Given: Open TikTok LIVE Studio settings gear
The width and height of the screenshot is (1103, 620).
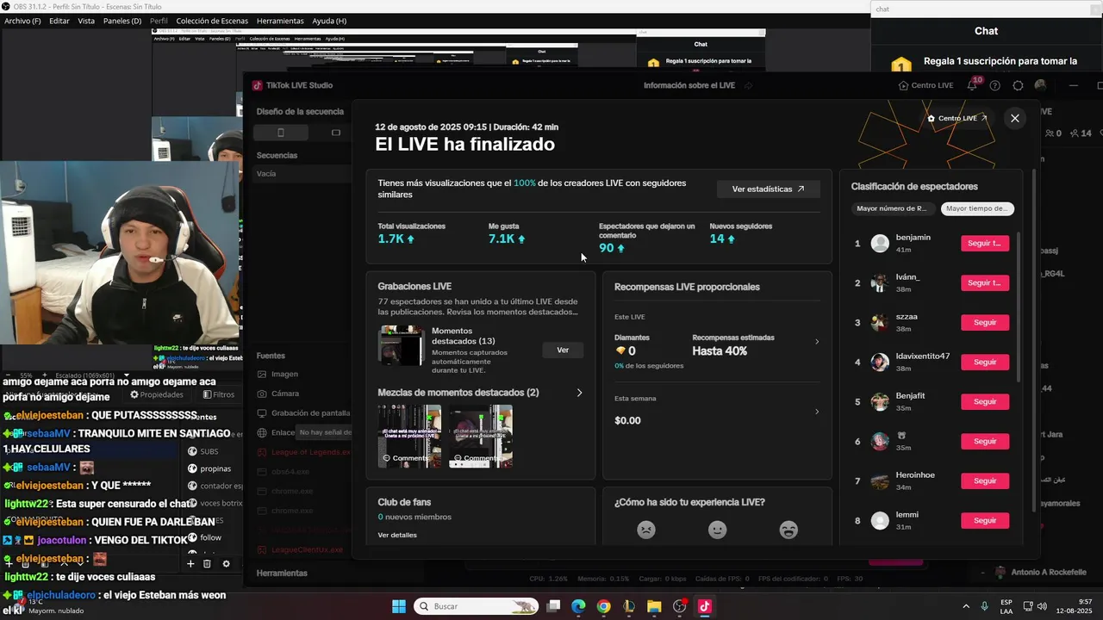Looking at the screenshot, I should (1018, 85).
